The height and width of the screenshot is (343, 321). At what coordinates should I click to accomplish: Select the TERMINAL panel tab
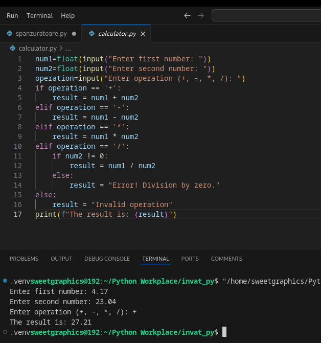[155, 259]
